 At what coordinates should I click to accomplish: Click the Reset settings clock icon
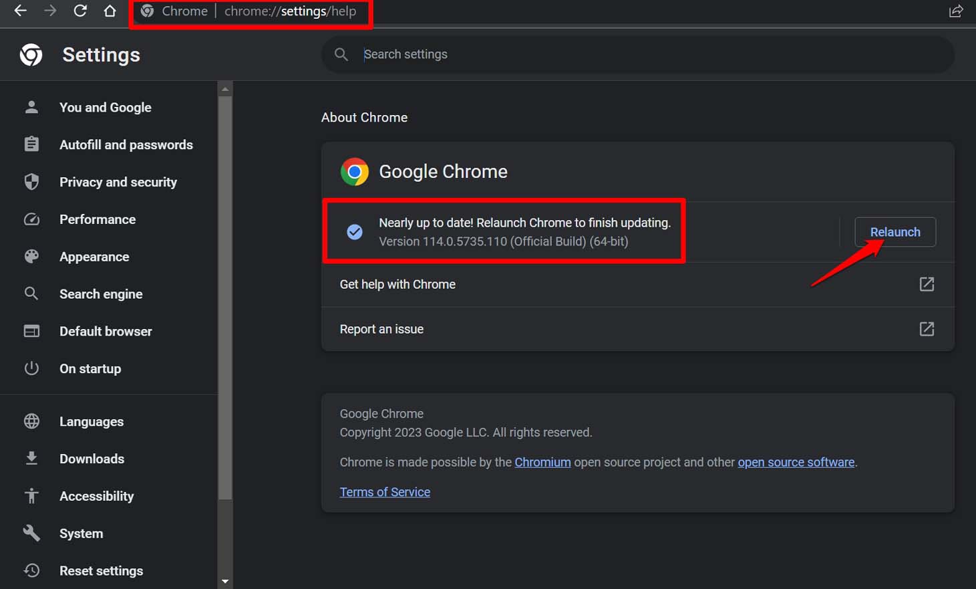tap(31, 570)
